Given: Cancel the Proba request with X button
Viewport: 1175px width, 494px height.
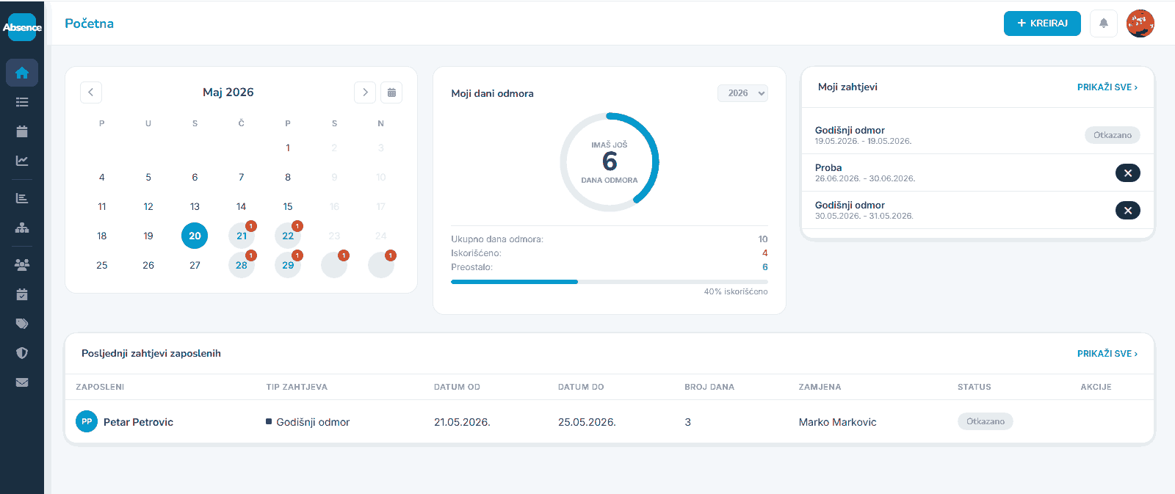Looking at the screenshot, I should tap(1128, 173).
